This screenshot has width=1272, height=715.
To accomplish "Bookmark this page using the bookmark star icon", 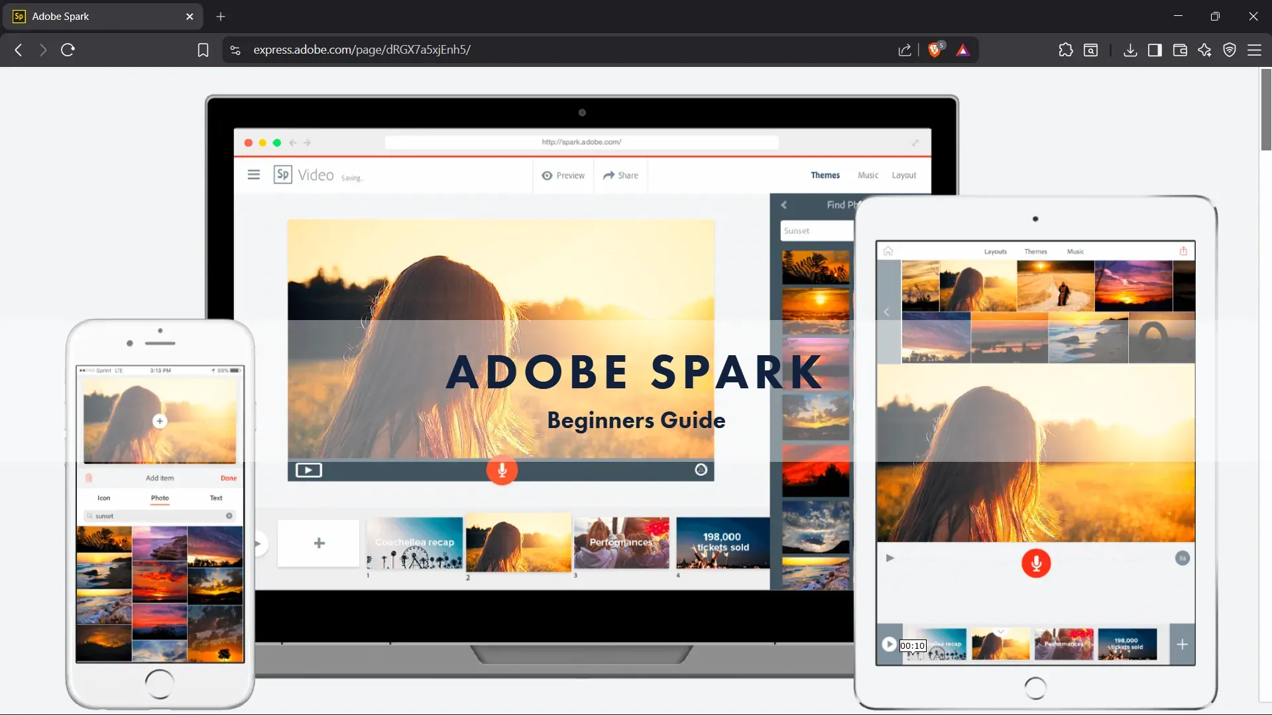I will [203, 50].
